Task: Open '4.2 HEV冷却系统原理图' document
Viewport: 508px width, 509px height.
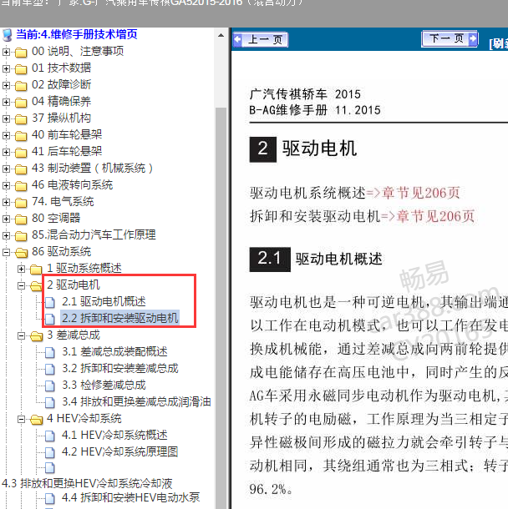Action: (120, 452)
